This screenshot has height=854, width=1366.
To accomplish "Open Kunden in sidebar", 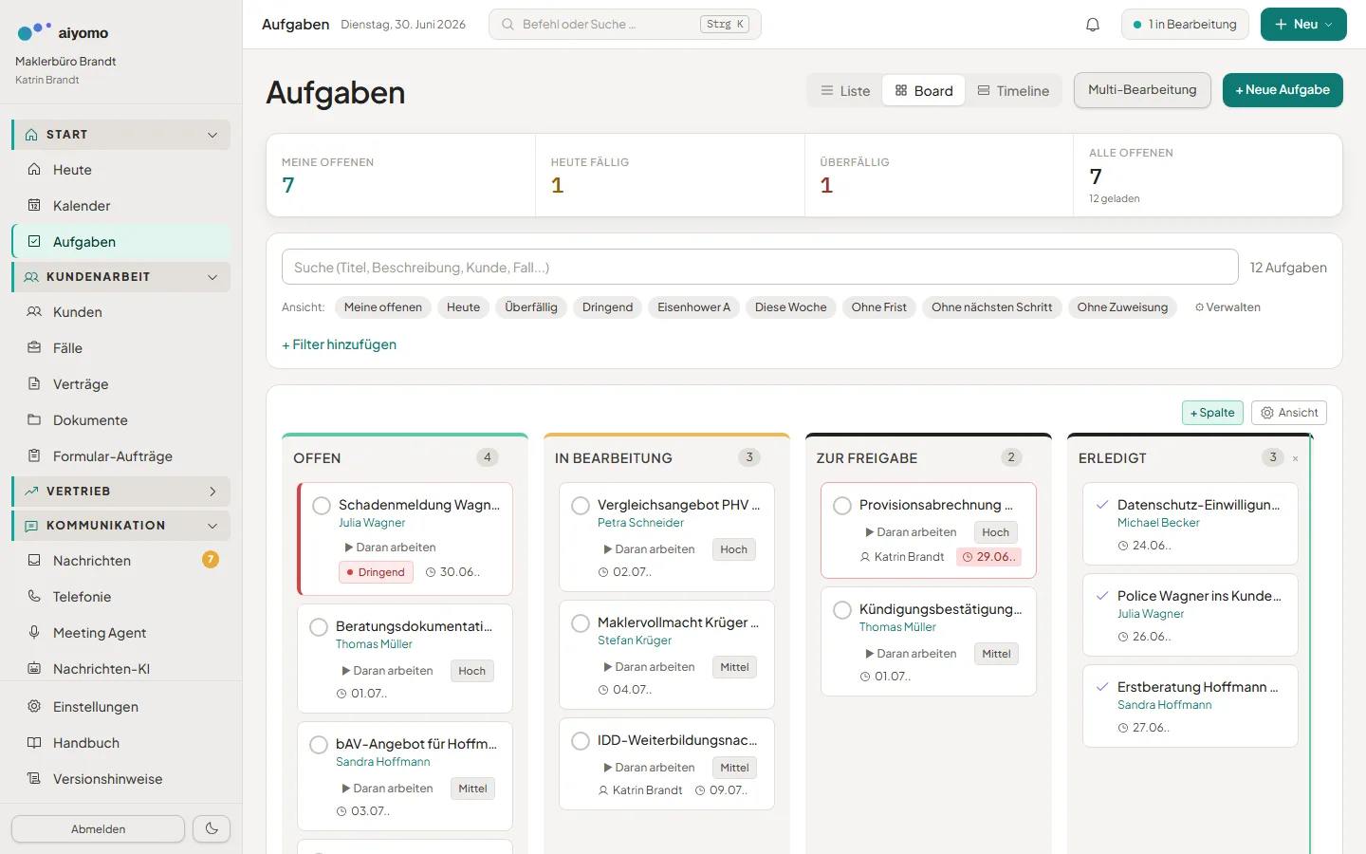I will (121, 312).
